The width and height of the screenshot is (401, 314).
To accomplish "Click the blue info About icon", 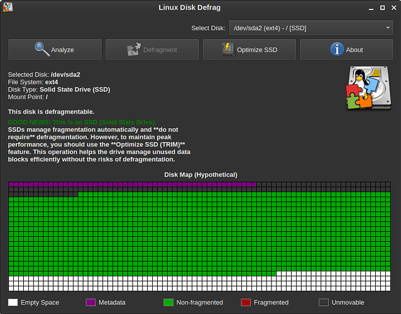I will tap(336, 49).
